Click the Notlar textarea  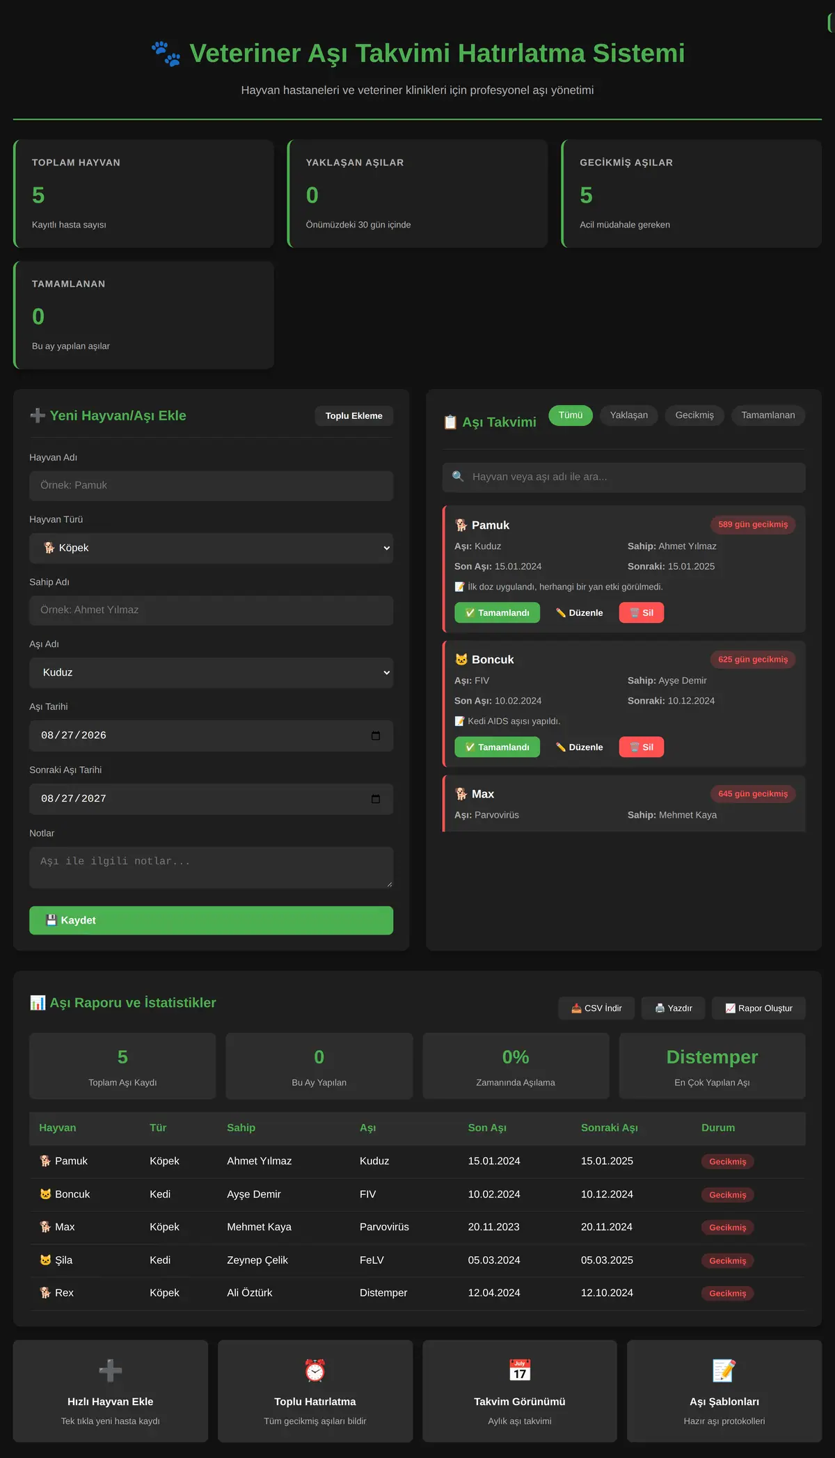click(x=212, y=868)
